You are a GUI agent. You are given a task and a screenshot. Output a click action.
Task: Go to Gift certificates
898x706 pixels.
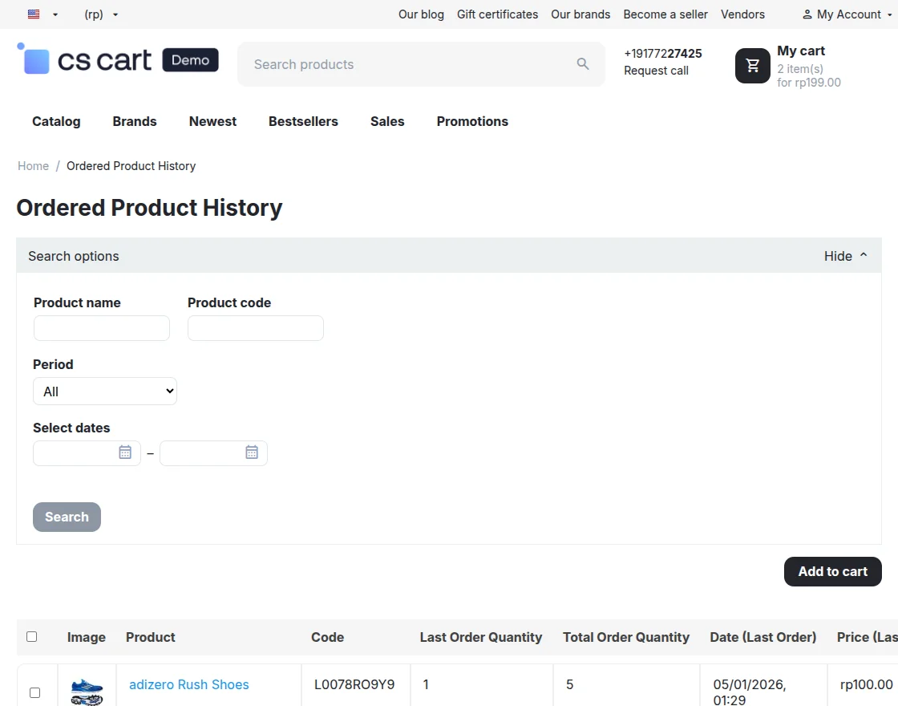(x=497, y=14)
